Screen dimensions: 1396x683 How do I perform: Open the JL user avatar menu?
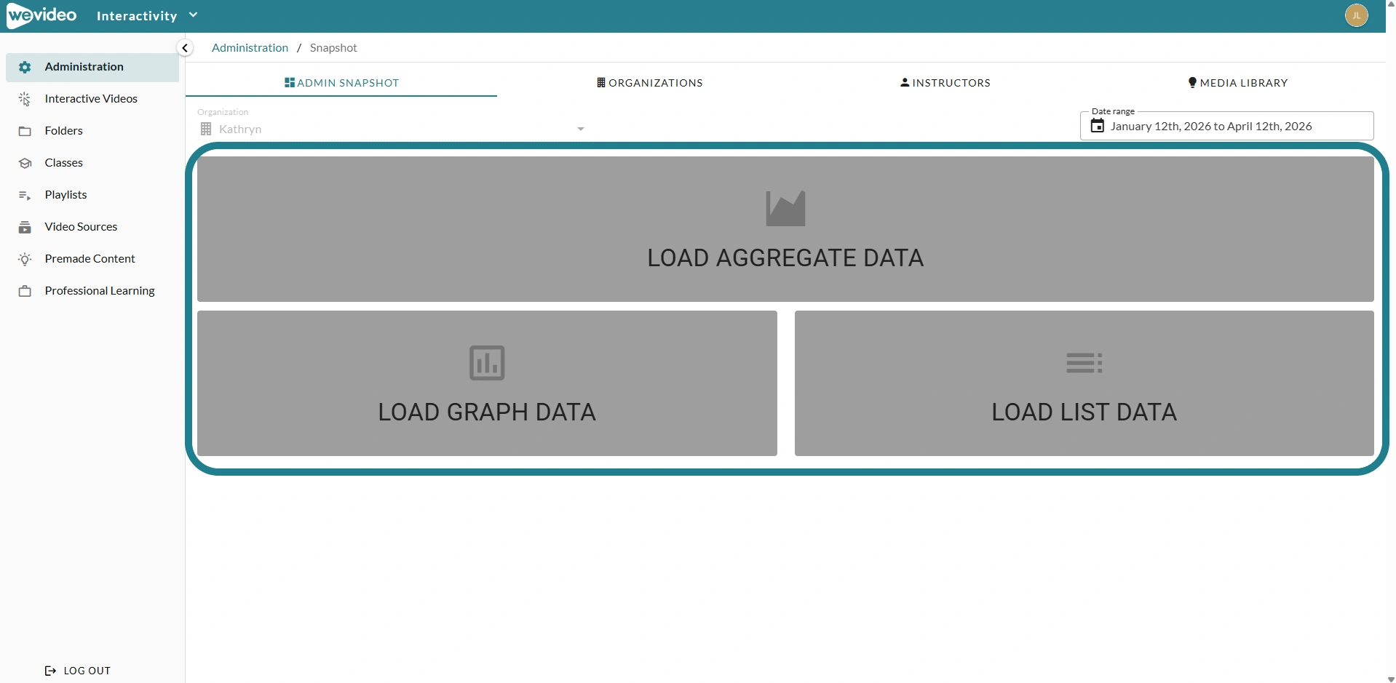[1356, 15]
